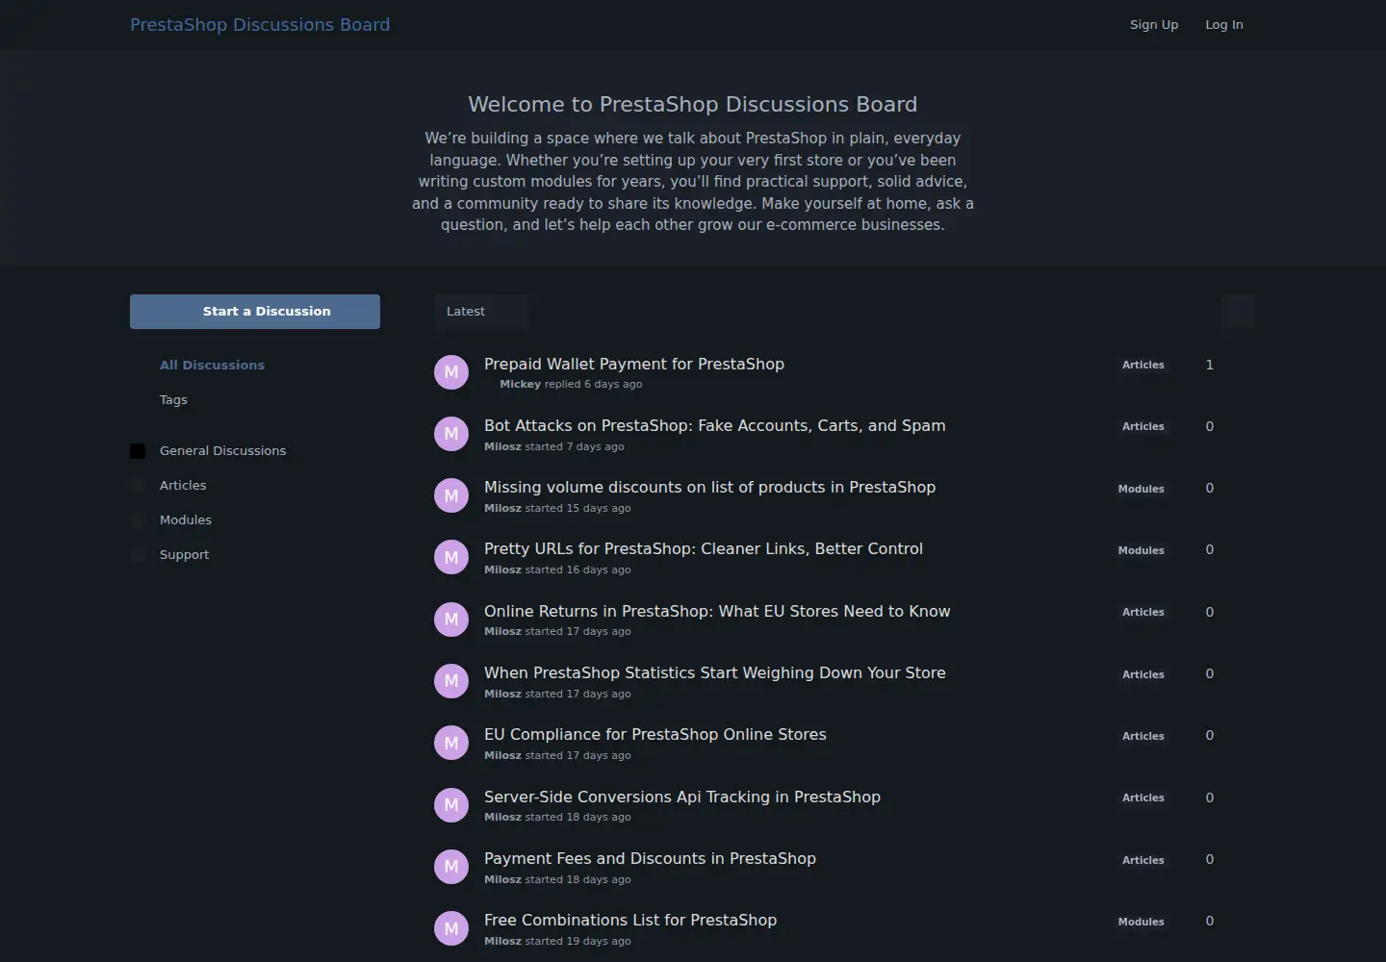Open avatar beside Payment Fees and Discounts
Screen dimensions: 1386x962
pos(451,867)
